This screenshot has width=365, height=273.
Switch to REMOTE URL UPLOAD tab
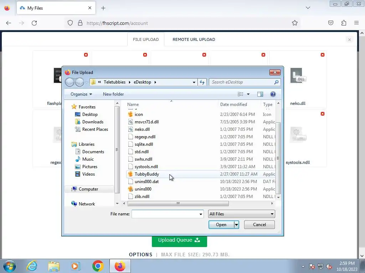(194, 39)
